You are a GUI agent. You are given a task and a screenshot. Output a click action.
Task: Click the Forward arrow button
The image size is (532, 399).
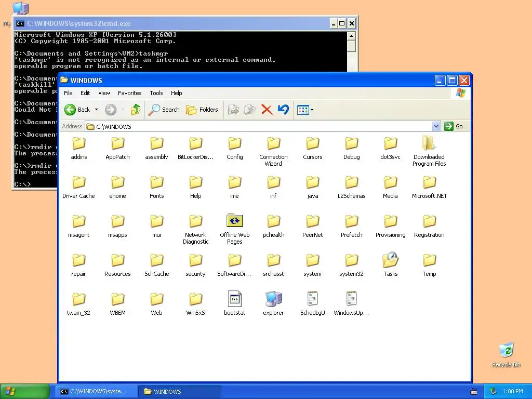pos(111,110)
